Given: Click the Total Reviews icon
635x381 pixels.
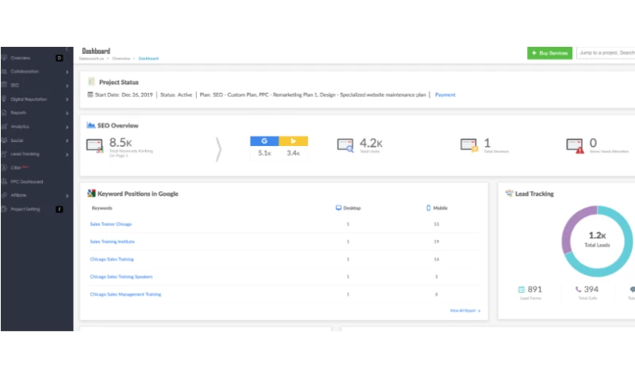Looking at the screenshot, I should click(x=469, y=145).
